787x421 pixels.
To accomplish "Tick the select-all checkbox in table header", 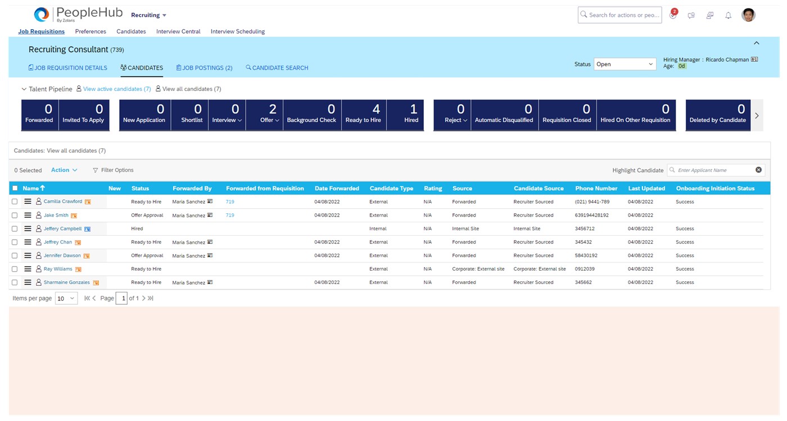I will [15, 189].
